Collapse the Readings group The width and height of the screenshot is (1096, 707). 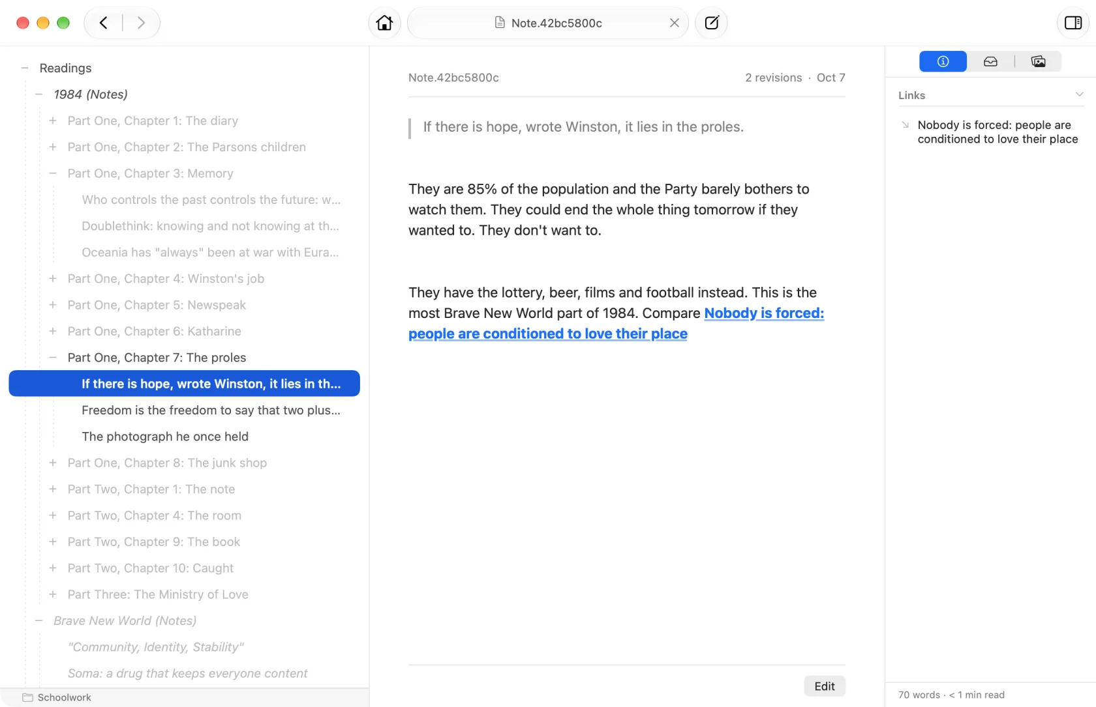click(25, 68)
